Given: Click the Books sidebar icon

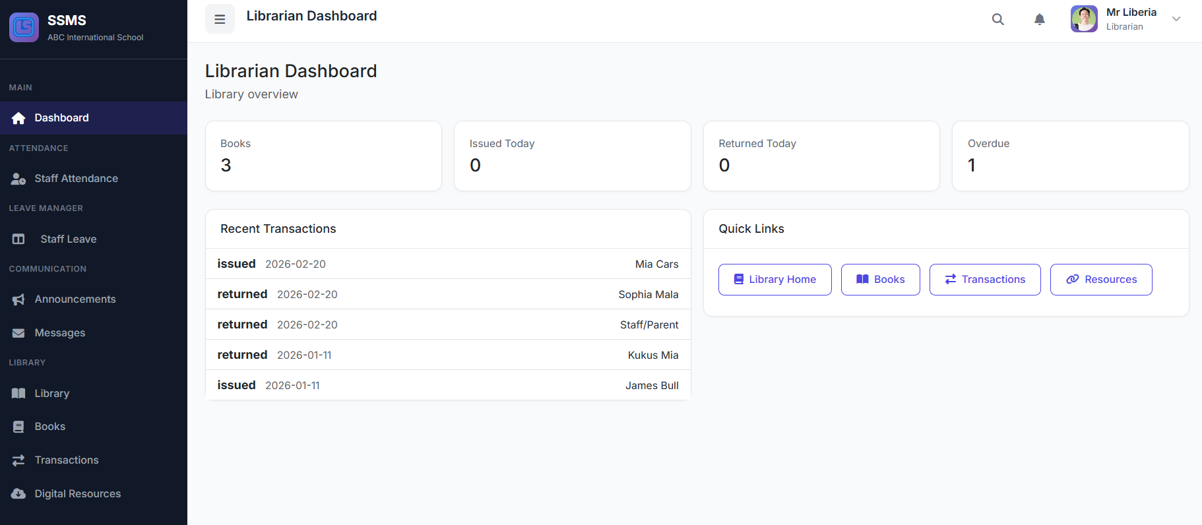Looking at the screenshot, I should click(18, 427).
